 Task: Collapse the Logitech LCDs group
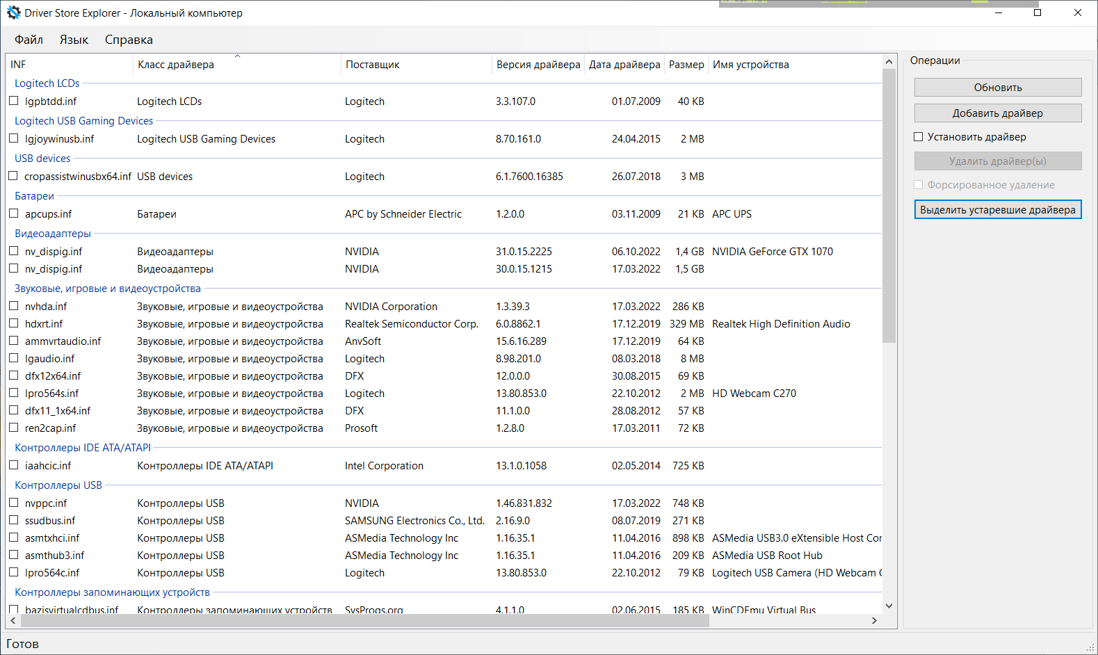[47, 83]
